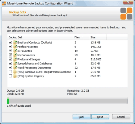Sort list by Files column header

(81, 37)
